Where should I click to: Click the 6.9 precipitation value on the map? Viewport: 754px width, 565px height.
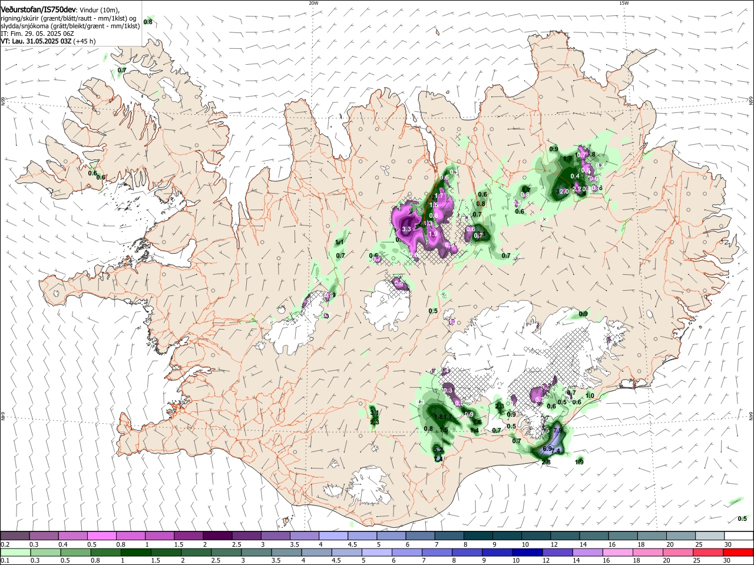click(x=547, y=449)
